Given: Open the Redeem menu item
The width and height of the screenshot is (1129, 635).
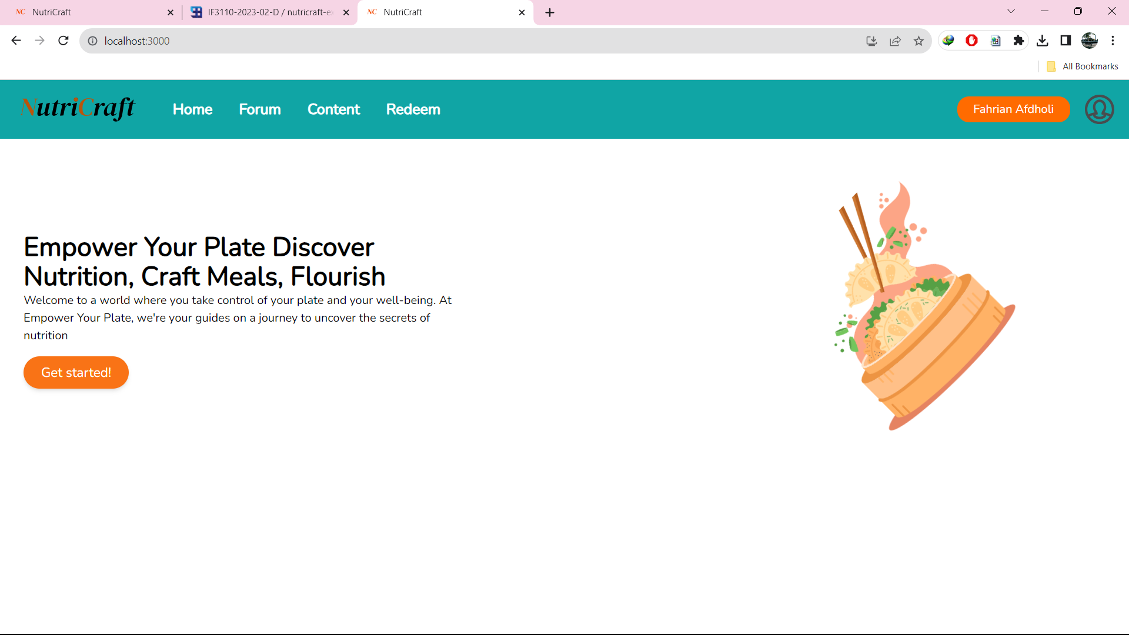Looking at the screenshot, I should pyautogui.click(x=413, y=109).
